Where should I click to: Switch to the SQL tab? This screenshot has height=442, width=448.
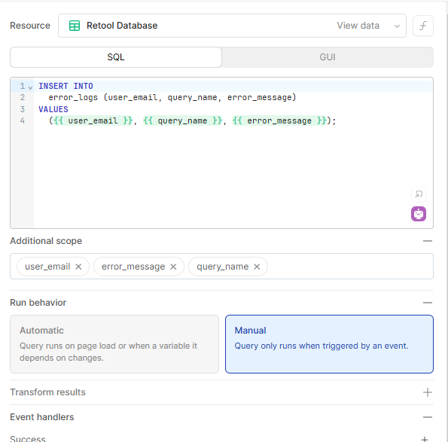pos(116,57)
